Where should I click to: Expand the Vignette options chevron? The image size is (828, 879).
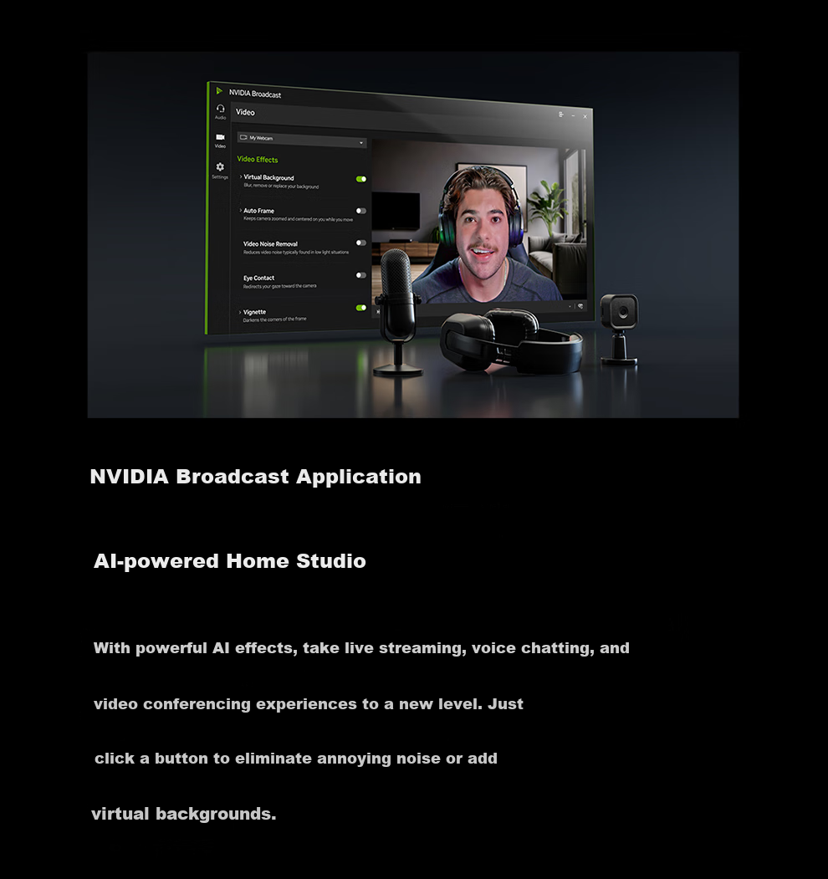click(240, 312)
